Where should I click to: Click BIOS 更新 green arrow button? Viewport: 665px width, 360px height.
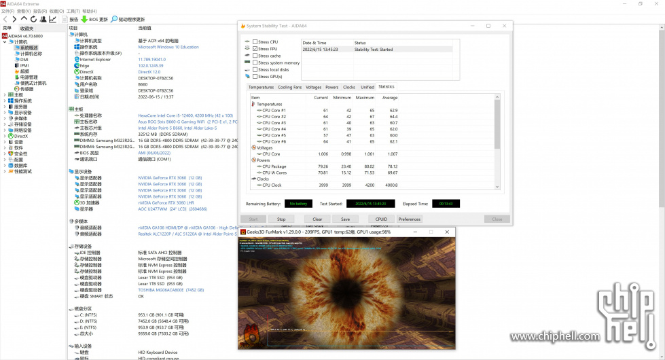click(94, 19)
